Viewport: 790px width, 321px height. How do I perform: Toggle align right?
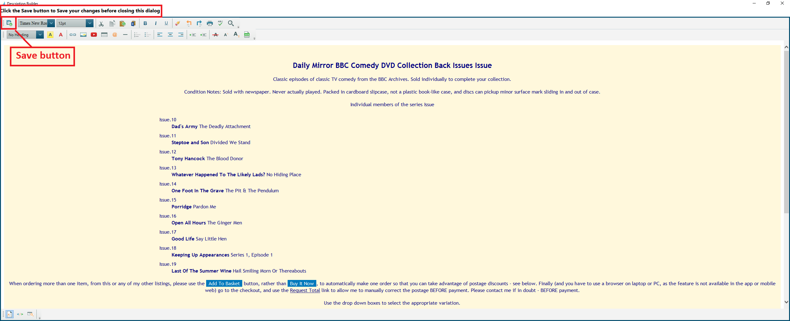pyautogui.click(x=181, y=35)
